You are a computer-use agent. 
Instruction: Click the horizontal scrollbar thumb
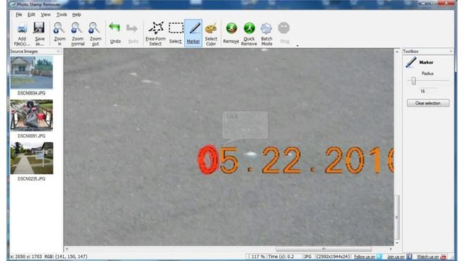[x=324, y=249]
